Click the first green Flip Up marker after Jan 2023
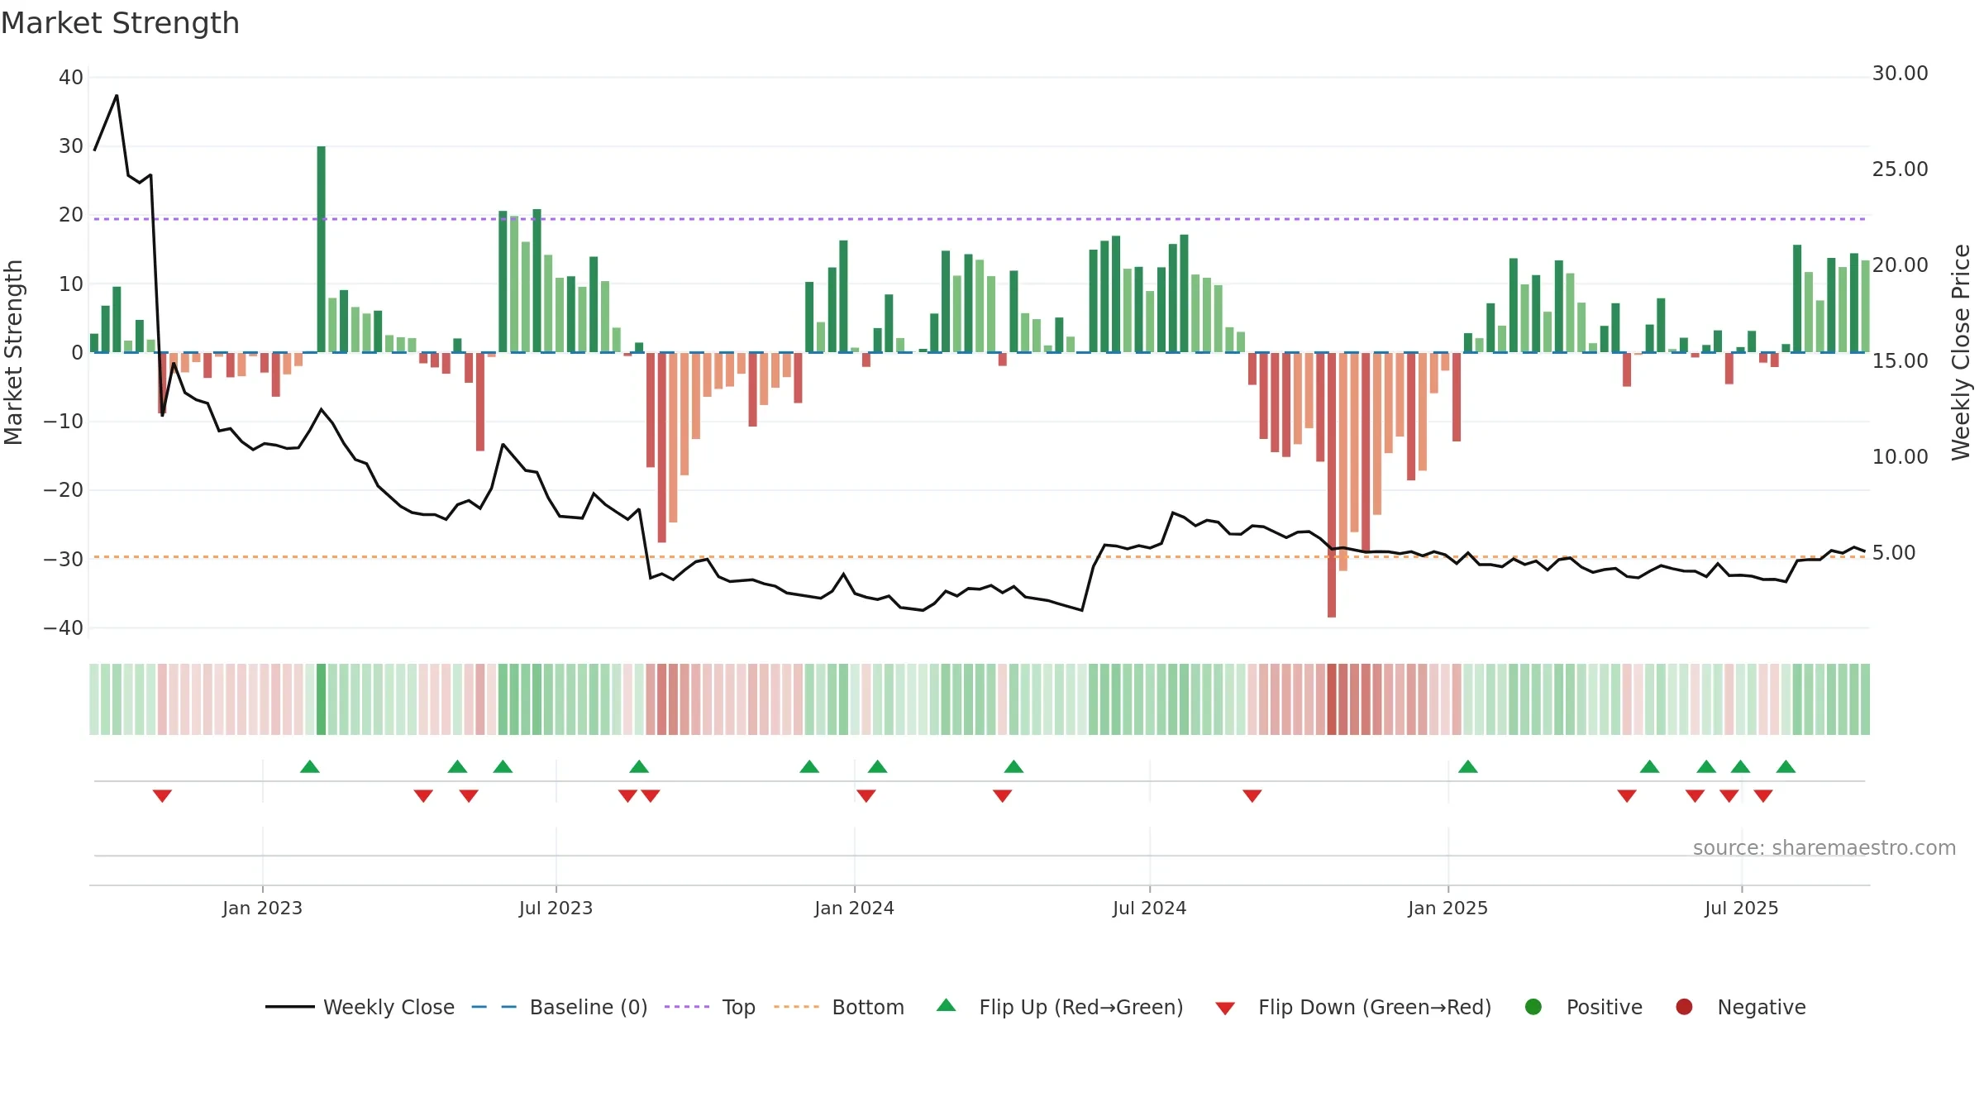This screenshot has height=1116, width=1984. [310, 766]
